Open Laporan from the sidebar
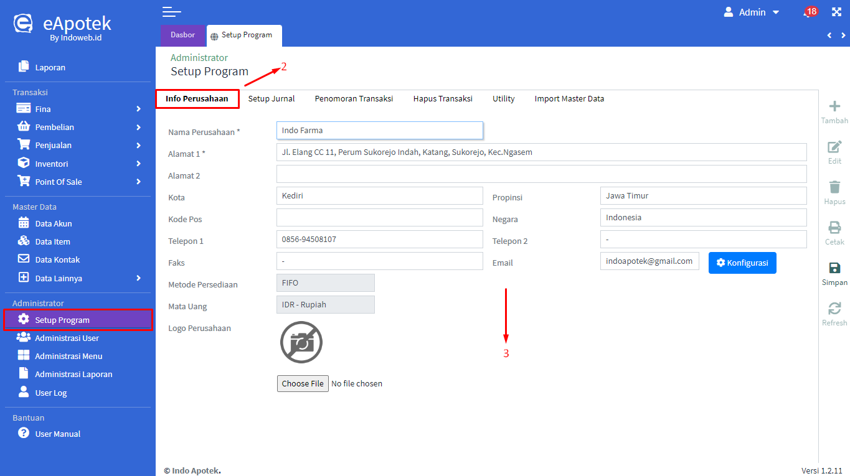Screen dimensions: 850x476 click(50, 67)
